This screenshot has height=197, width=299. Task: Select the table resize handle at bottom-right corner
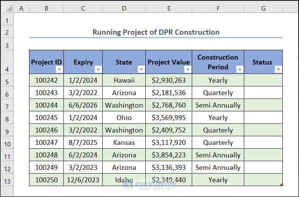281,185
